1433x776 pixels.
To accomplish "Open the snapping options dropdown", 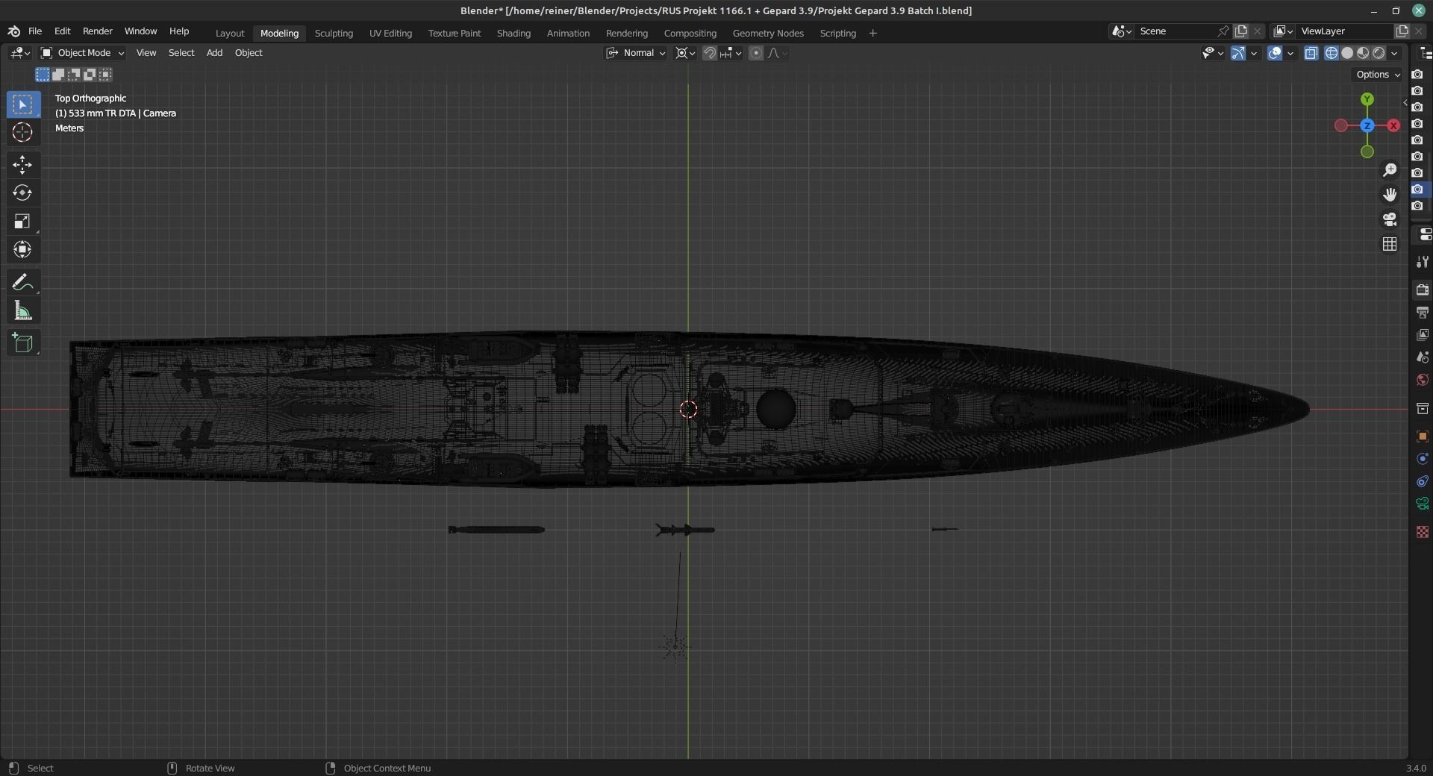I will (731, 53).
